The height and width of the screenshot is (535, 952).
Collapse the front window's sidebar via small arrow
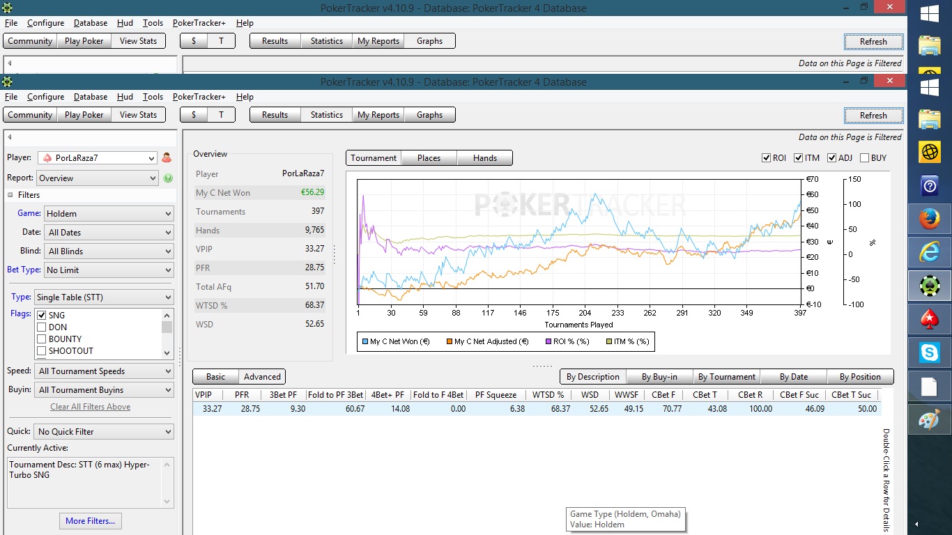pyautogui.click(x=10, y=137)
